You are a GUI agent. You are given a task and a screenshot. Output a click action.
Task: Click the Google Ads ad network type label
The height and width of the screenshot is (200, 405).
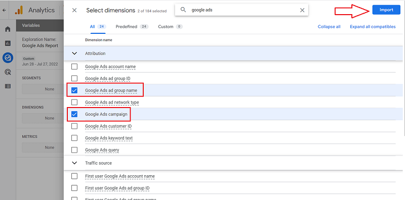point(112,103)
